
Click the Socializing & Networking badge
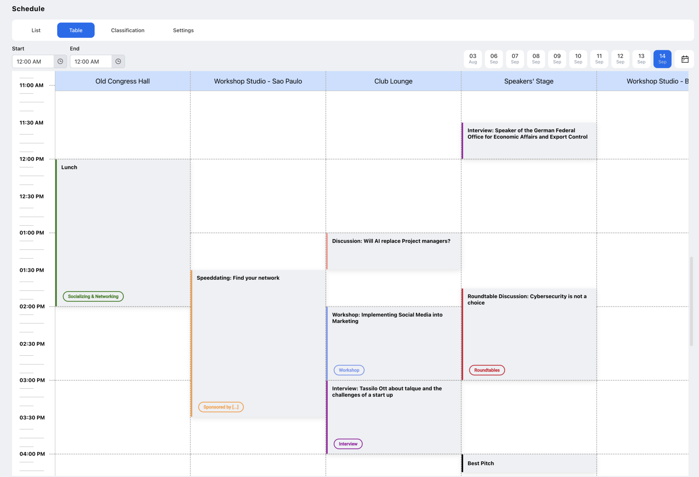93,296
